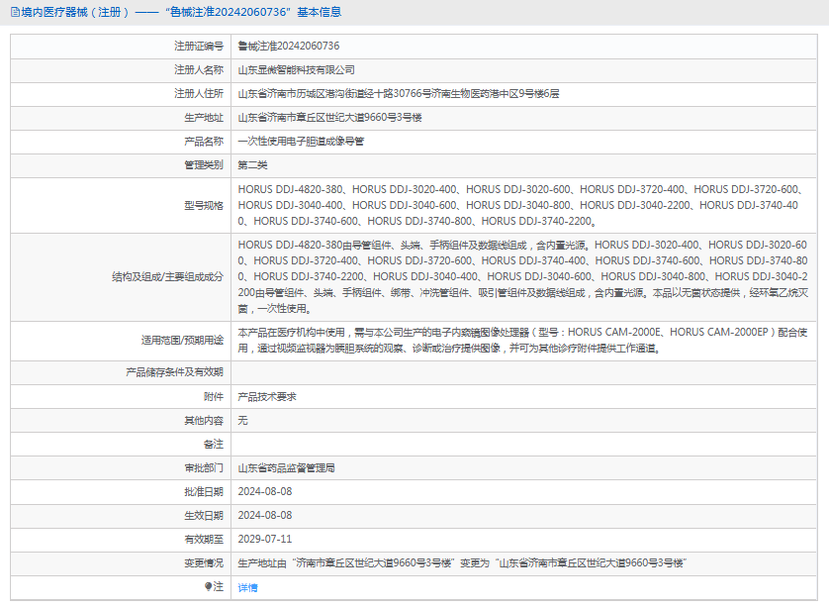Select the 生产地址 row label
Screen dimensions: 829x608
(x=204, y=118)
